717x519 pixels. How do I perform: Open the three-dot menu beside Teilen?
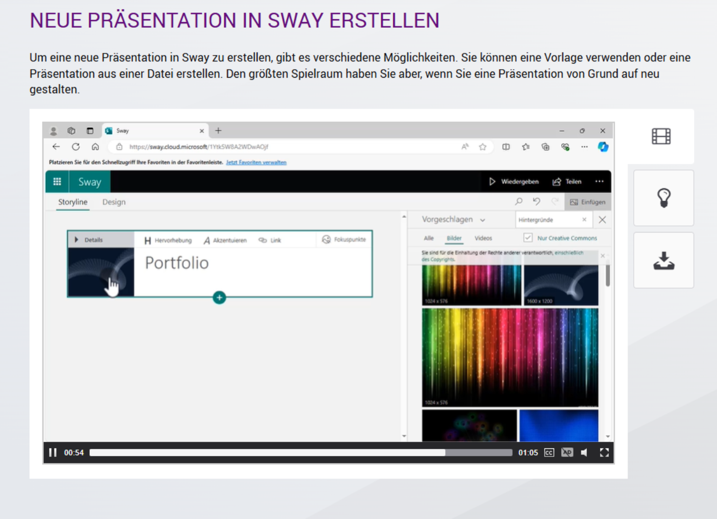point(599,182)
